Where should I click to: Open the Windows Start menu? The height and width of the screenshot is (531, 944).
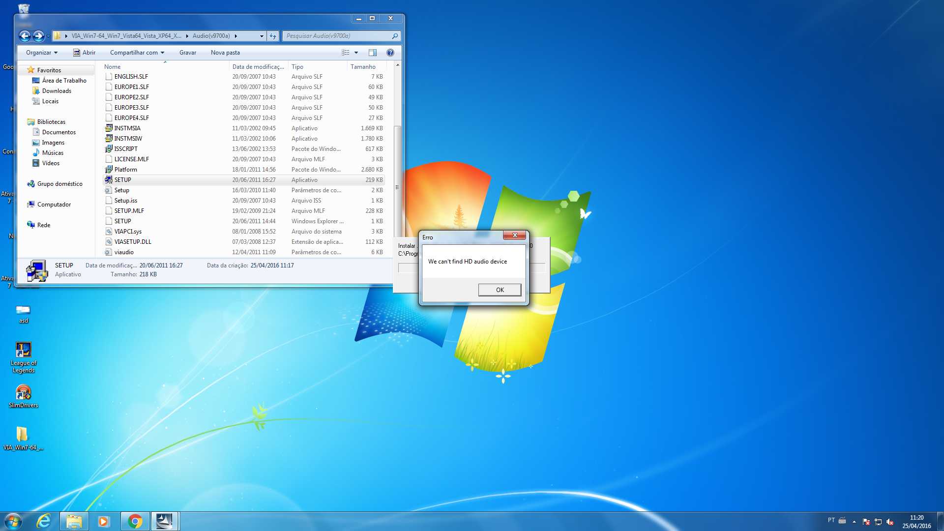[13, 521]
